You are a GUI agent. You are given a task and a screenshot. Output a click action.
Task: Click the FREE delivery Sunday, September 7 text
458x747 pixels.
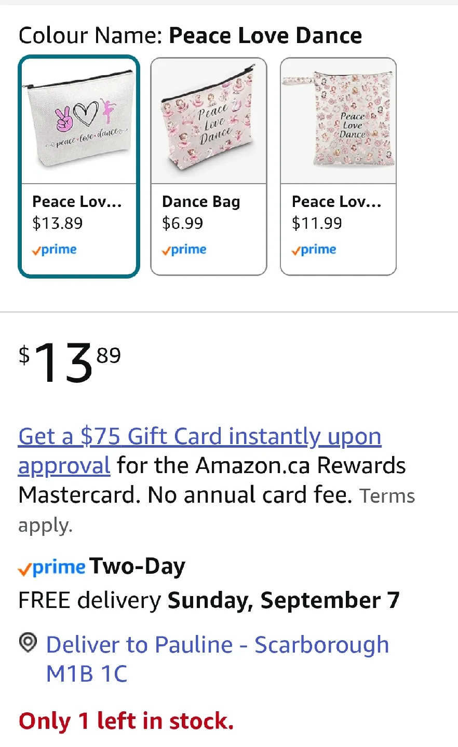[209, 600]
